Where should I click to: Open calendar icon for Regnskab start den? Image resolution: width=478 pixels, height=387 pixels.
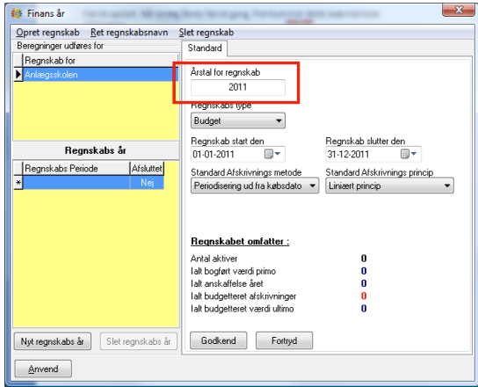click(272, 154)
